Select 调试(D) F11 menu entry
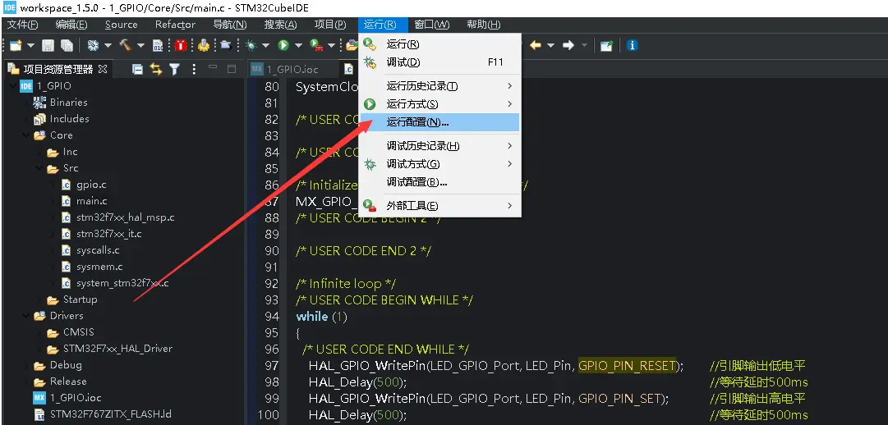The height and width of the screenshot is (425, 888). [x=439, y=62]
